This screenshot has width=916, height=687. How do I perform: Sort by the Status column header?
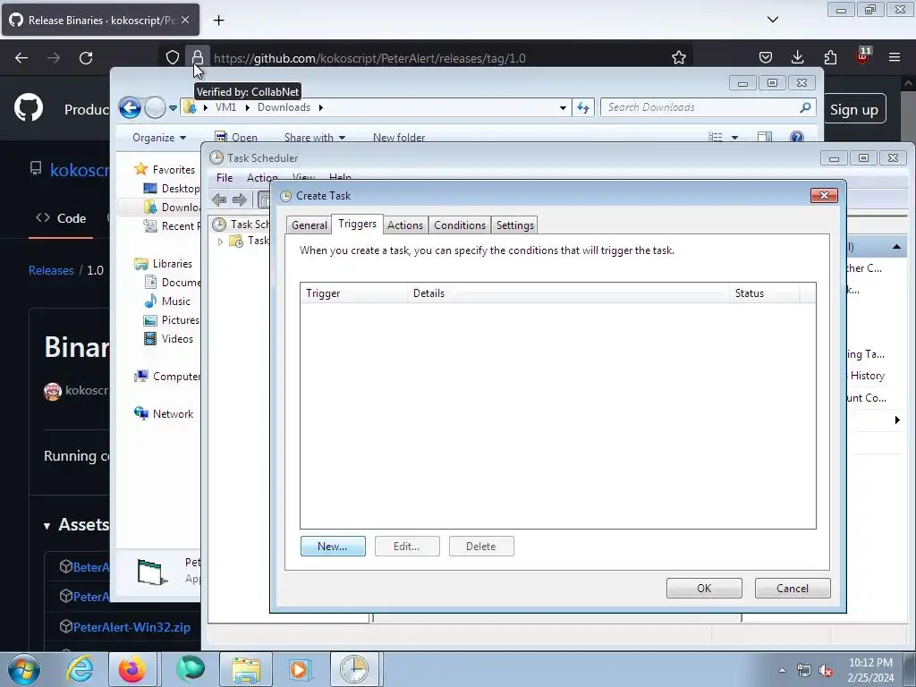(764, 293)
